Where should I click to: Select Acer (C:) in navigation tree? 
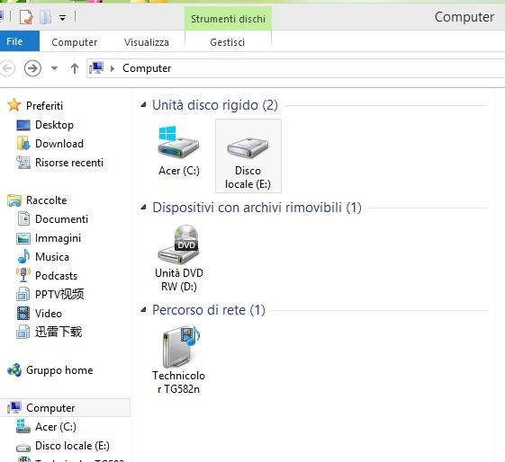pos(56,427)
